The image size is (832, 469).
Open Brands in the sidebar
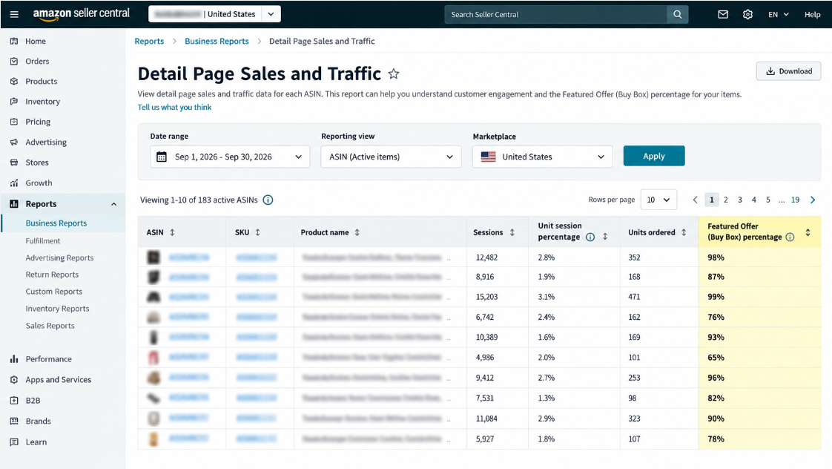point(38,422)
